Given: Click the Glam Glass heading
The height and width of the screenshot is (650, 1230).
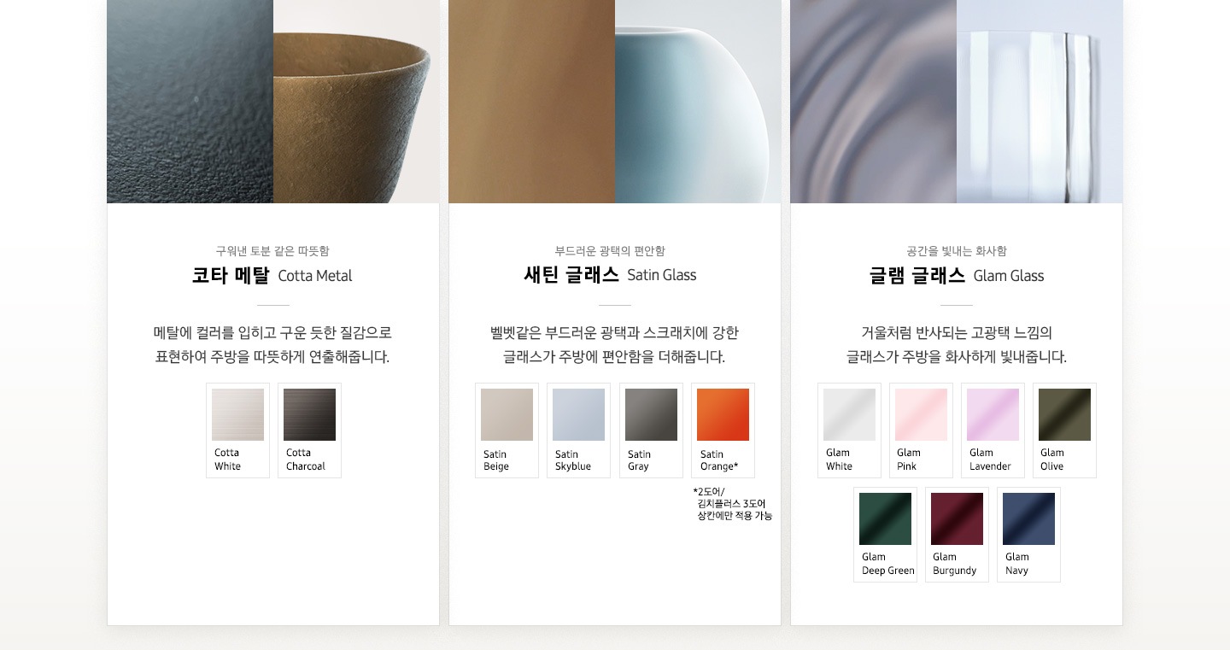Looking at the screenshot, I should pyautogui.click(x=956, y=275).
